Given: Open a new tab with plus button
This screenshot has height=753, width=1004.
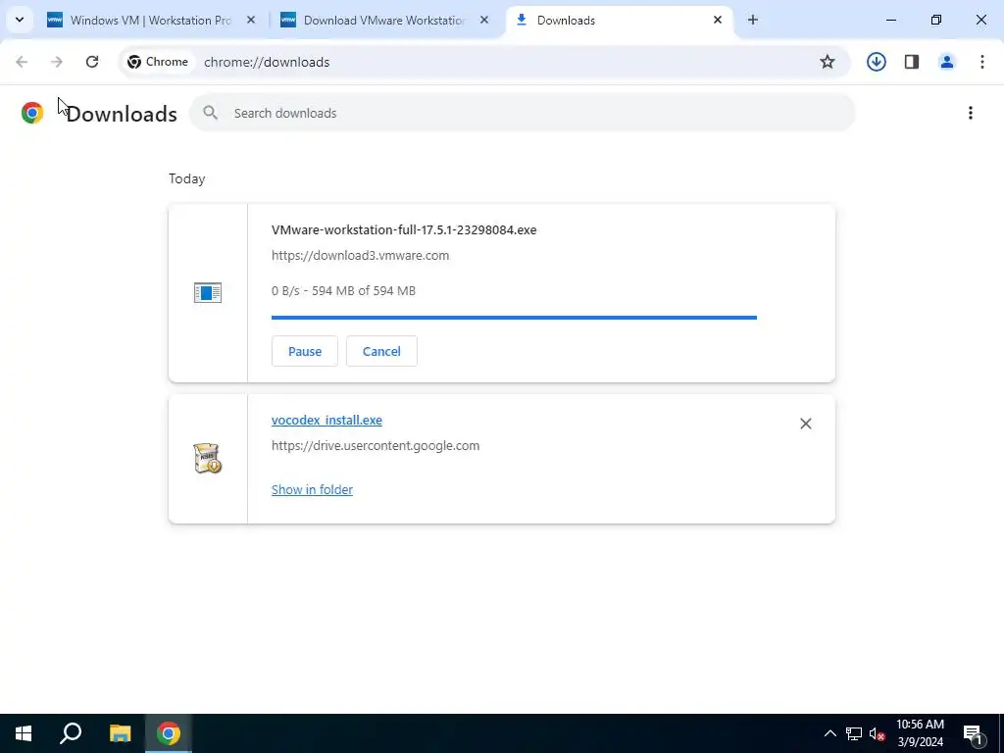Looking at the screenshot, I should point(753,20).
